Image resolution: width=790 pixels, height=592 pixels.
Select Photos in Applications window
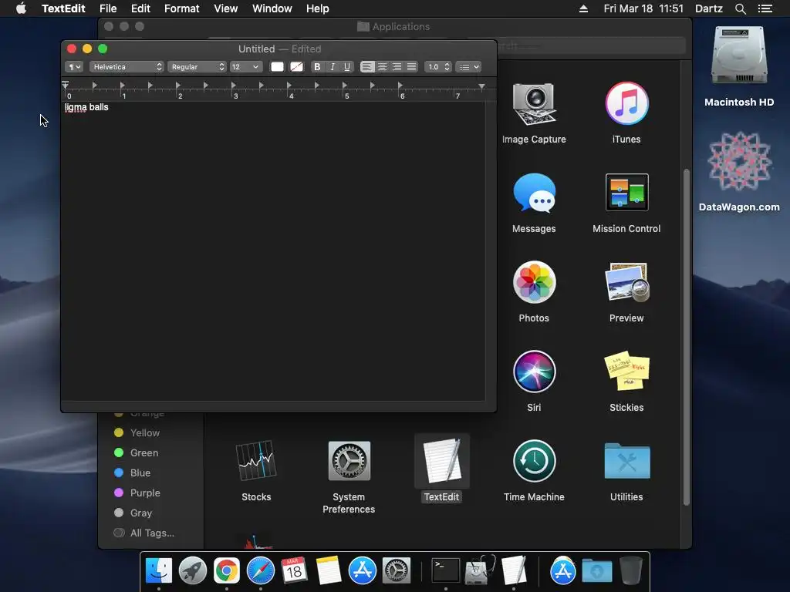pos(534,292)
